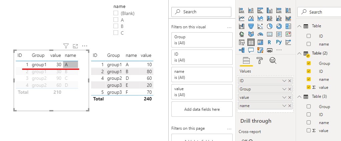Select the ribbon chart visual

[x=288, y=18]
